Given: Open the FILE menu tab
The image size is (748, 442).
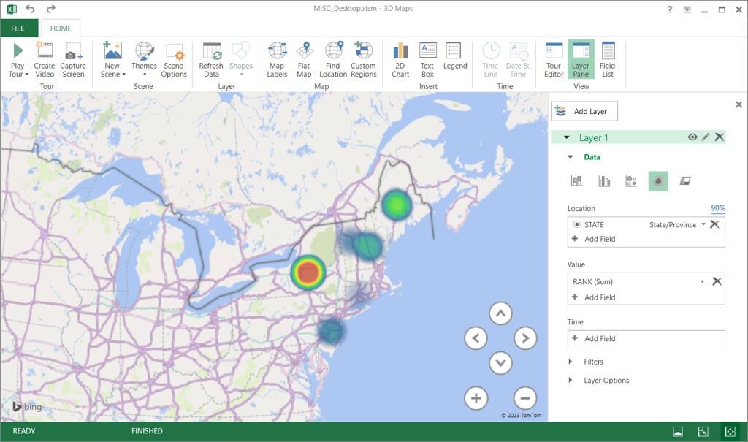Looking at the screenshot, I should 18,28.
